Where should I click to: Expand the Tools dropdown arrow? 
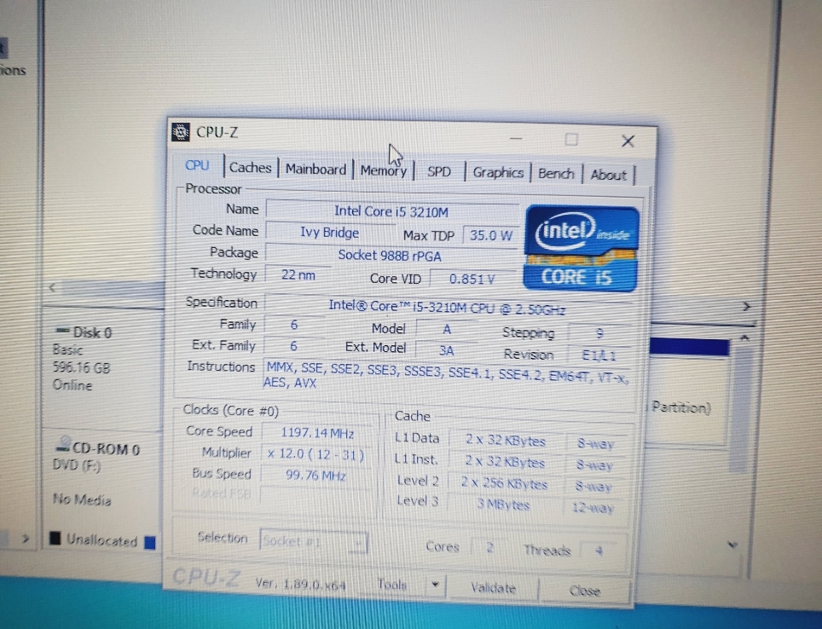pos(435,585)
